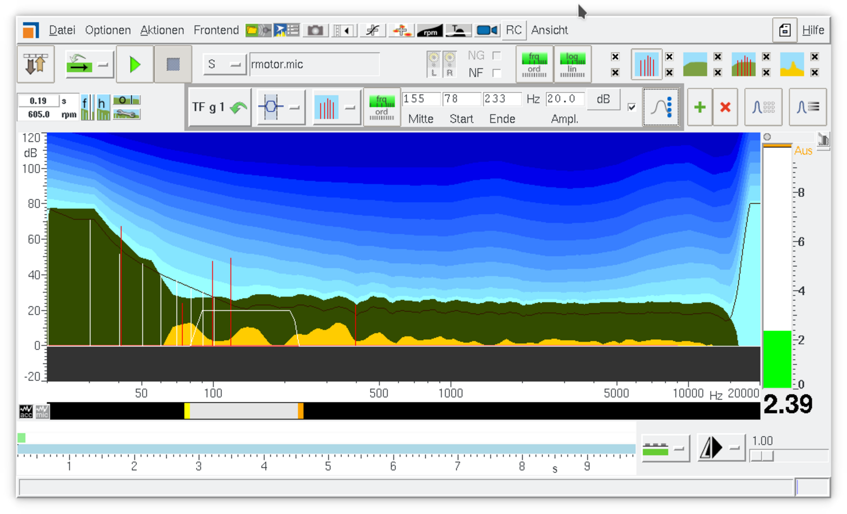Open the Datei menu

(x=62, y=30)
